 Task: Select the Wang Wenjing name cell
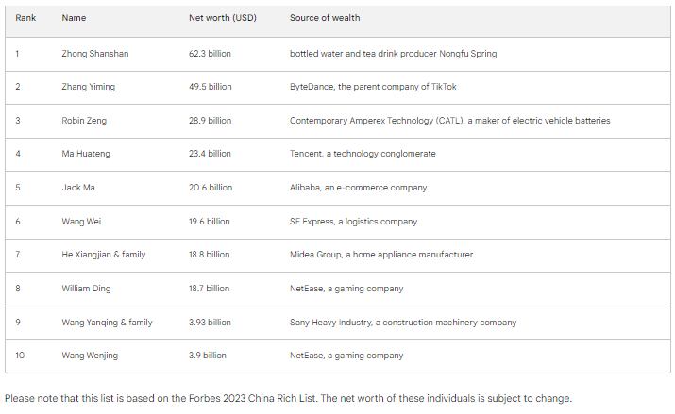pyautogui.click(x=92, y=356)
